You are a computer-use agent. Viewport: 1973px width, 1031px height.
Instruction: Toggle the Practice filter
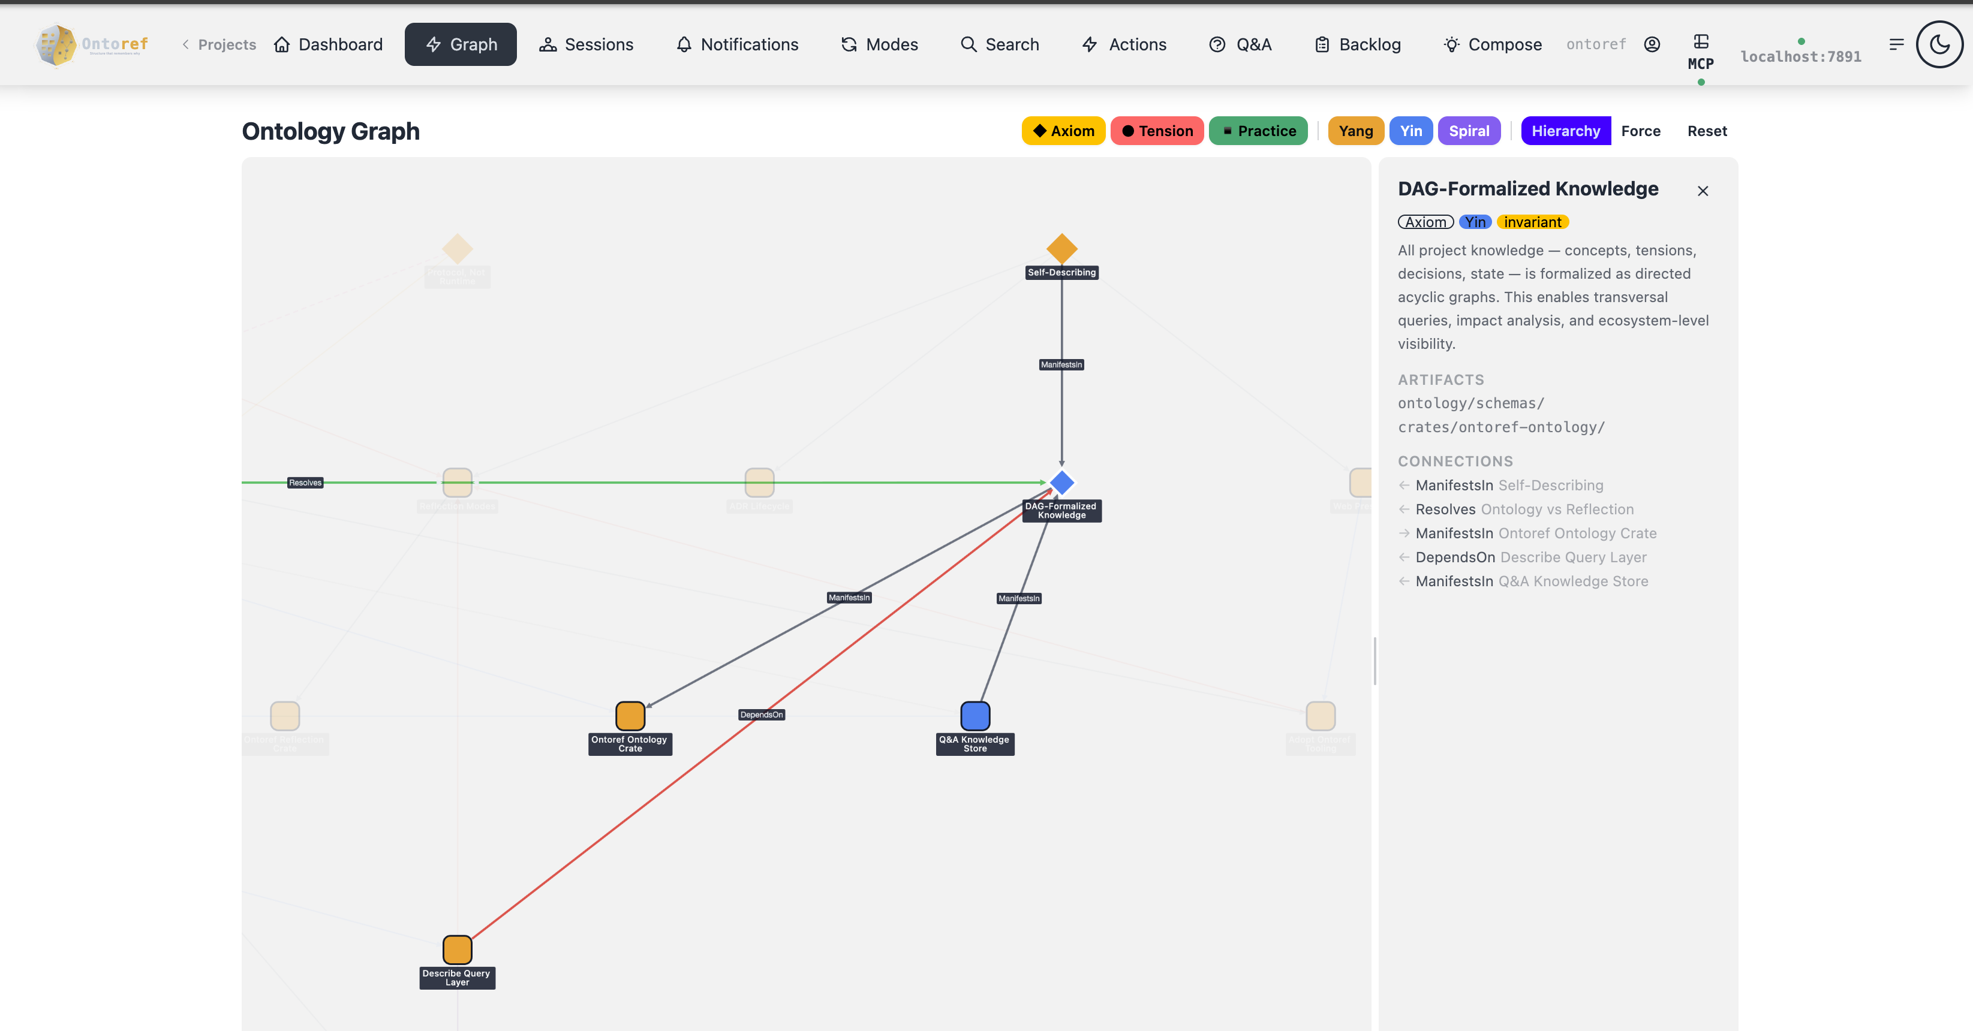(x=1258, y=131)
